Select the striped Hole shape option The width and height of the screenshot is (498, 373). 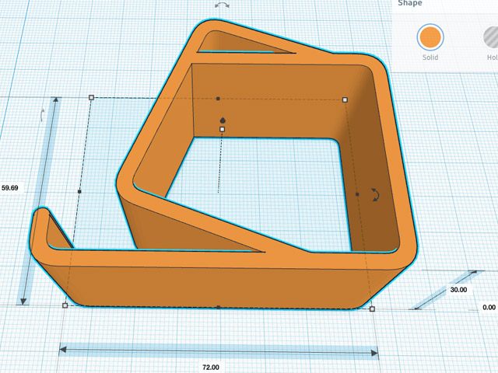coord(489,37)
